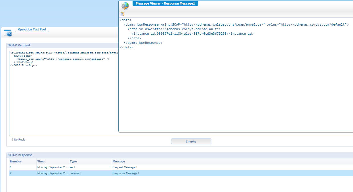Click the Operation Test Tool application icon
This screenshot has width=353, height=192.
click(8, 33)
